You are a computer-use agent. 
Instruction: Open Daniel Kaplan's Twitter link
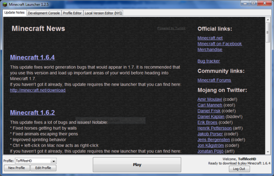click(211, 117)
